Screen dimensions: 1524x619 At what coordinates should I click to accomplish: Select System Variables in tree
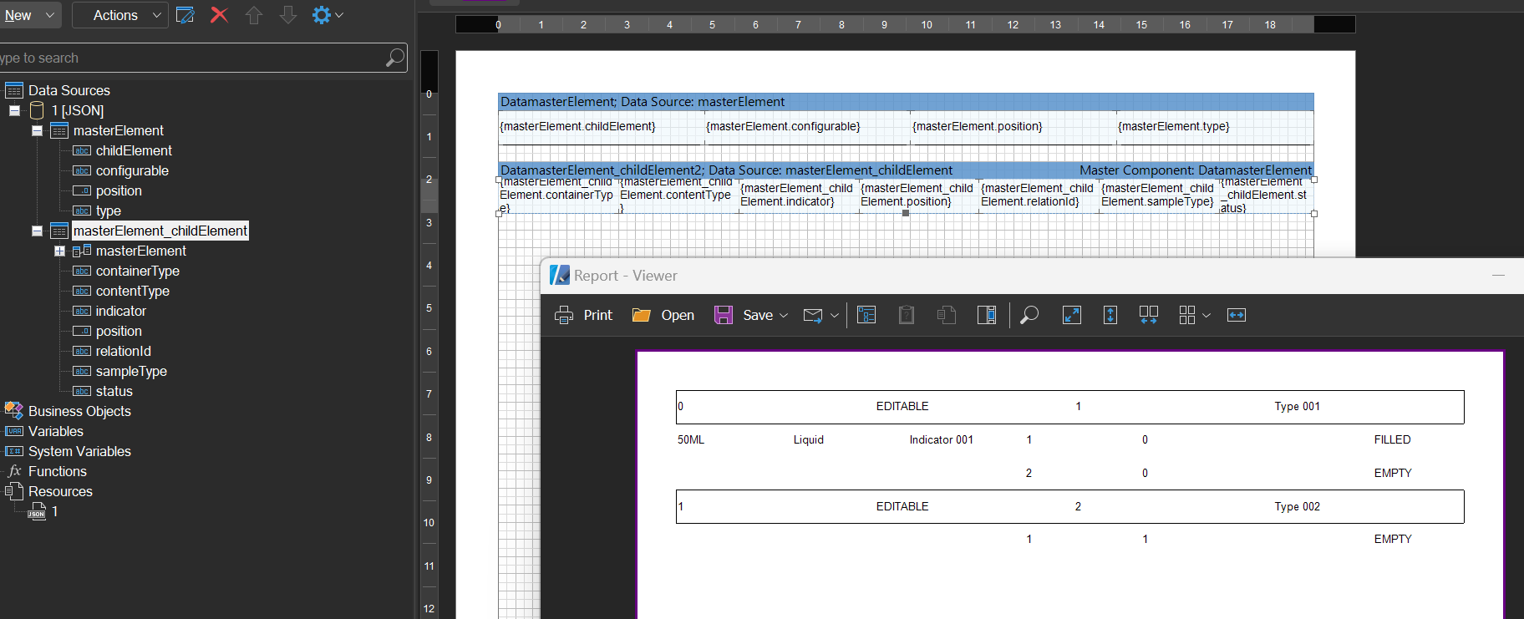(79, 451)
